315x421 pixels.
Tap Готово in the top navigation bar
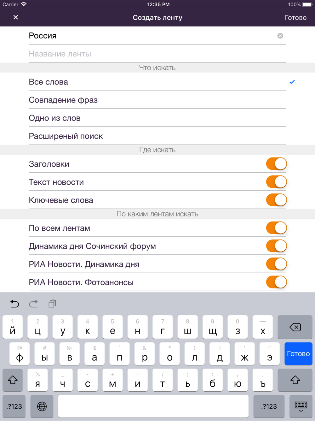pyautogui.click(x=295, y=18)
